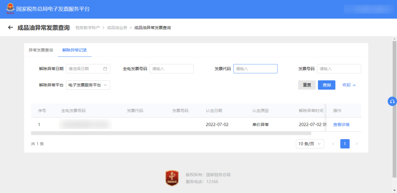
Task: Open the headset customer service button
Action: (x=392, y=101)
